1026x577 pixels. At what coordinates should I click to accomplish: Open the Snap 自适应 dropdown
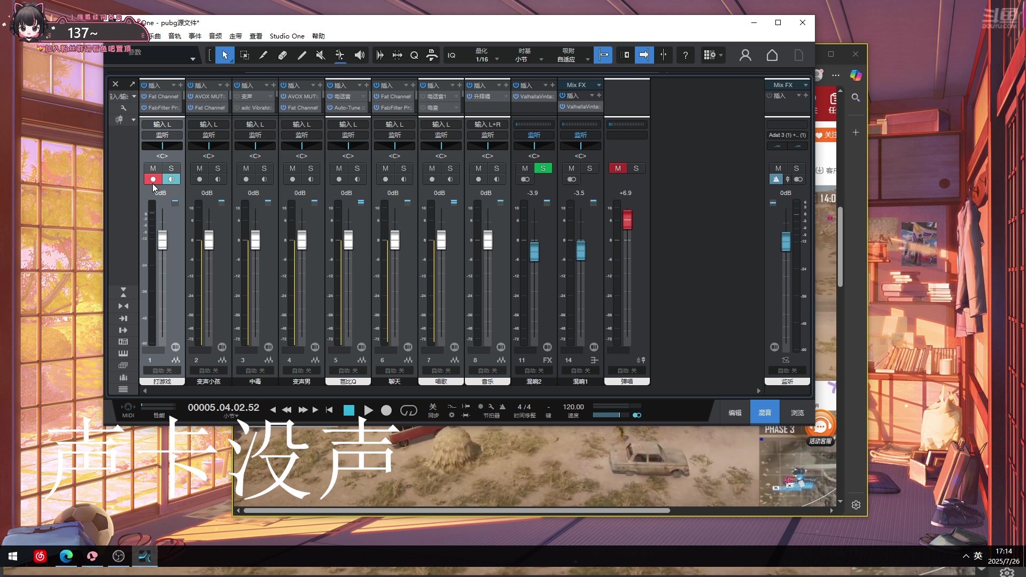[573, 55]
